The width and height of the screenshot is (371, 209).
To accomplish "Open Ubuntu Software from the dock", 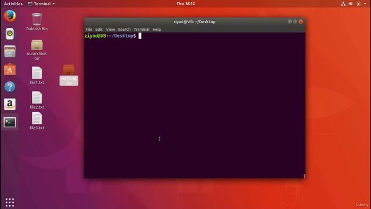I will coord(10,69).
